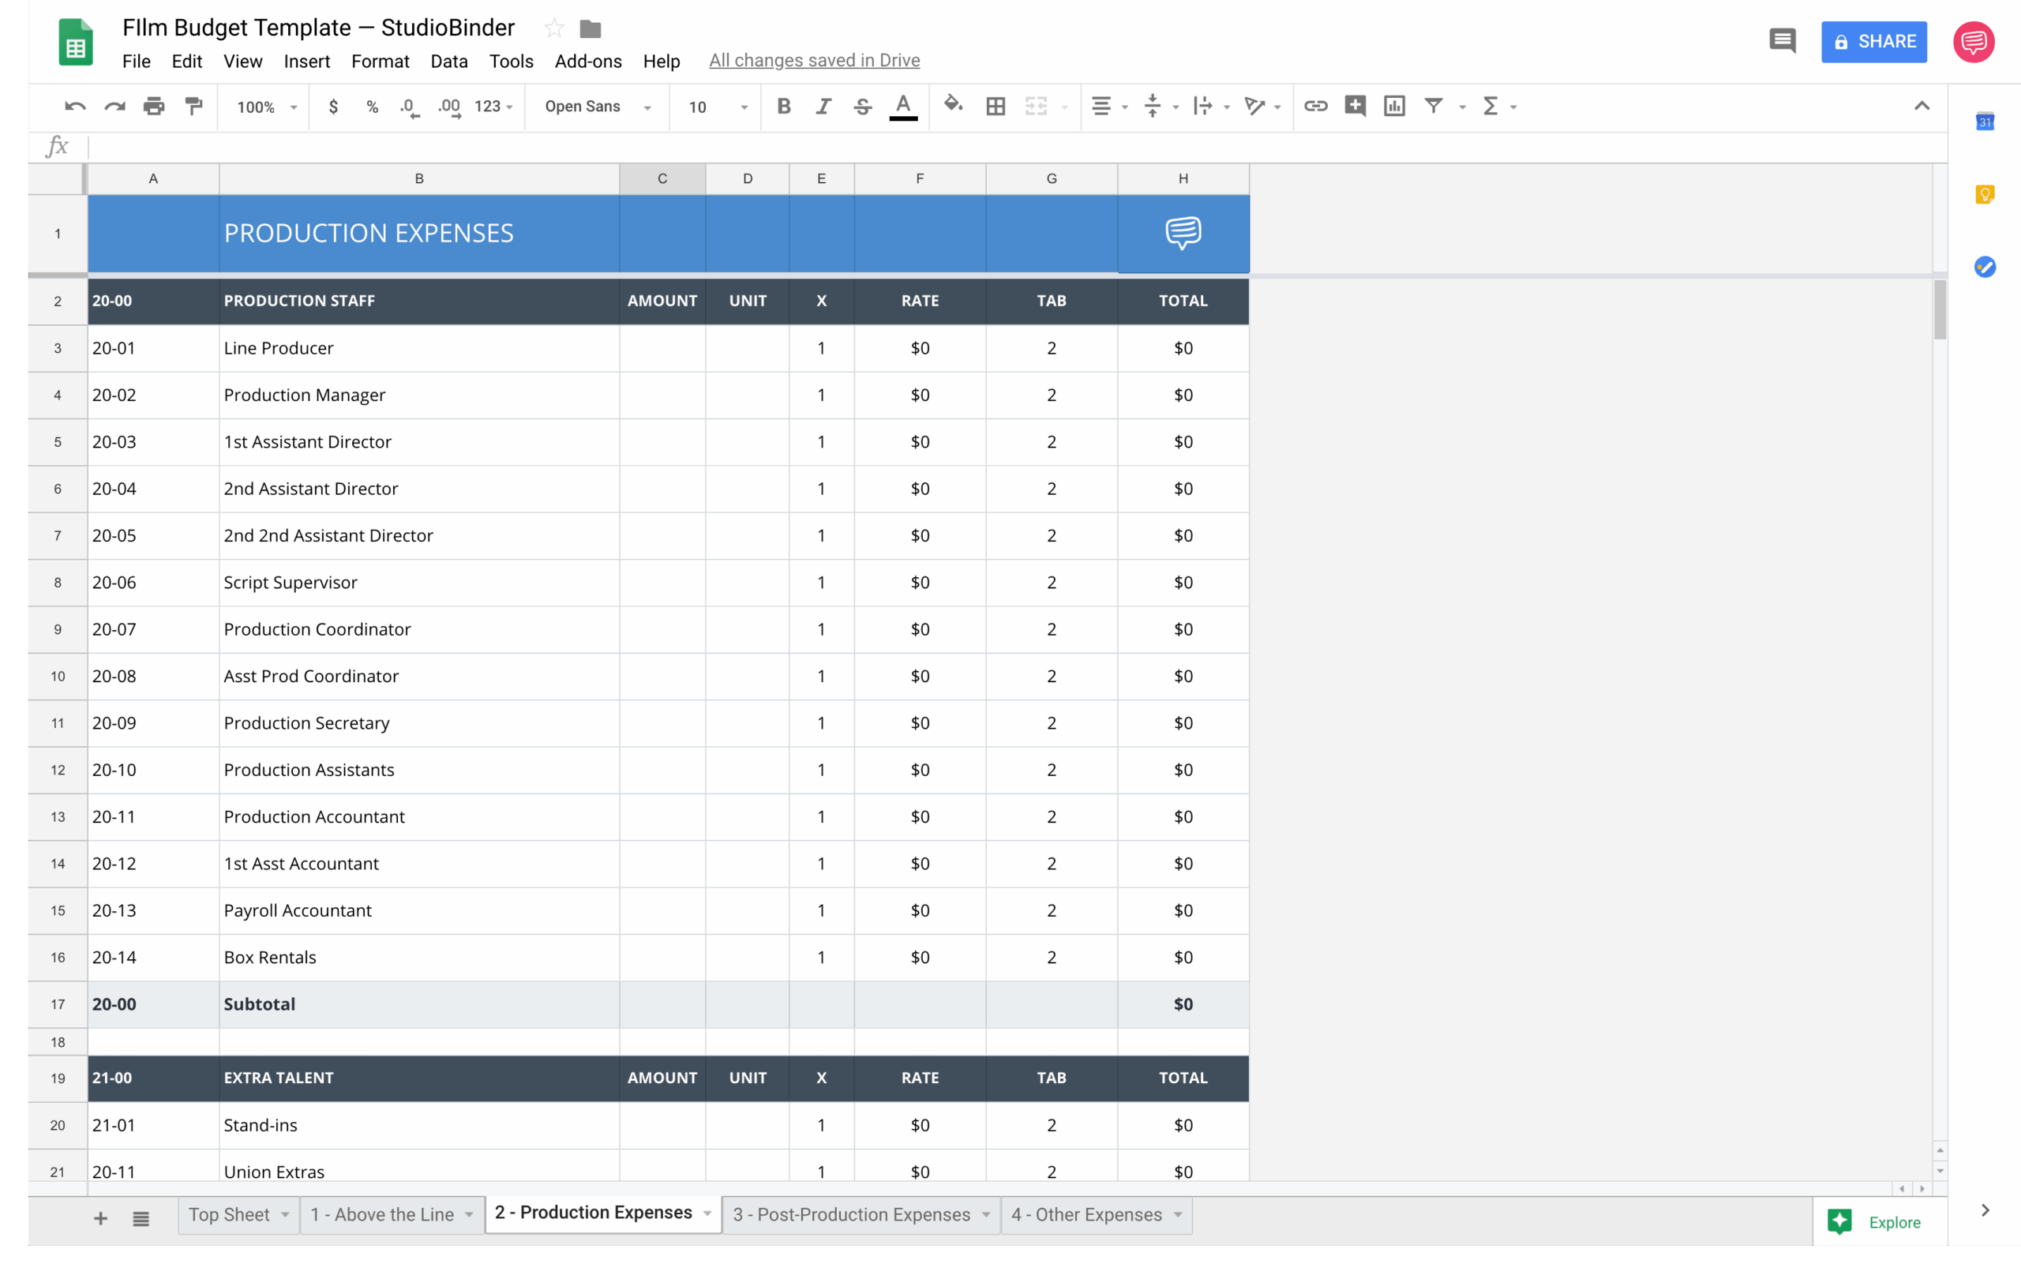Toggle bold formatting
The width and height of the screenshot is (2021, 1279).
click(x=783, y=107)
